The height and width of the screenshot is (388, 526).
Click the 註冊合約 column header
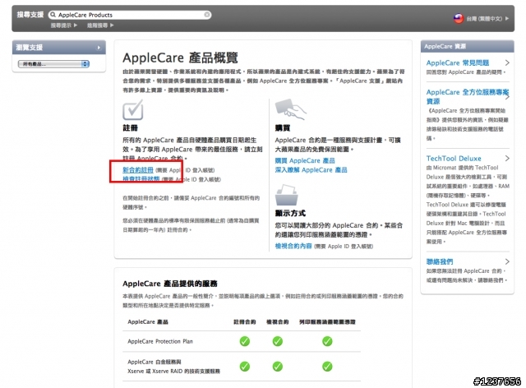pyautogui.click(x=245, y=322)
